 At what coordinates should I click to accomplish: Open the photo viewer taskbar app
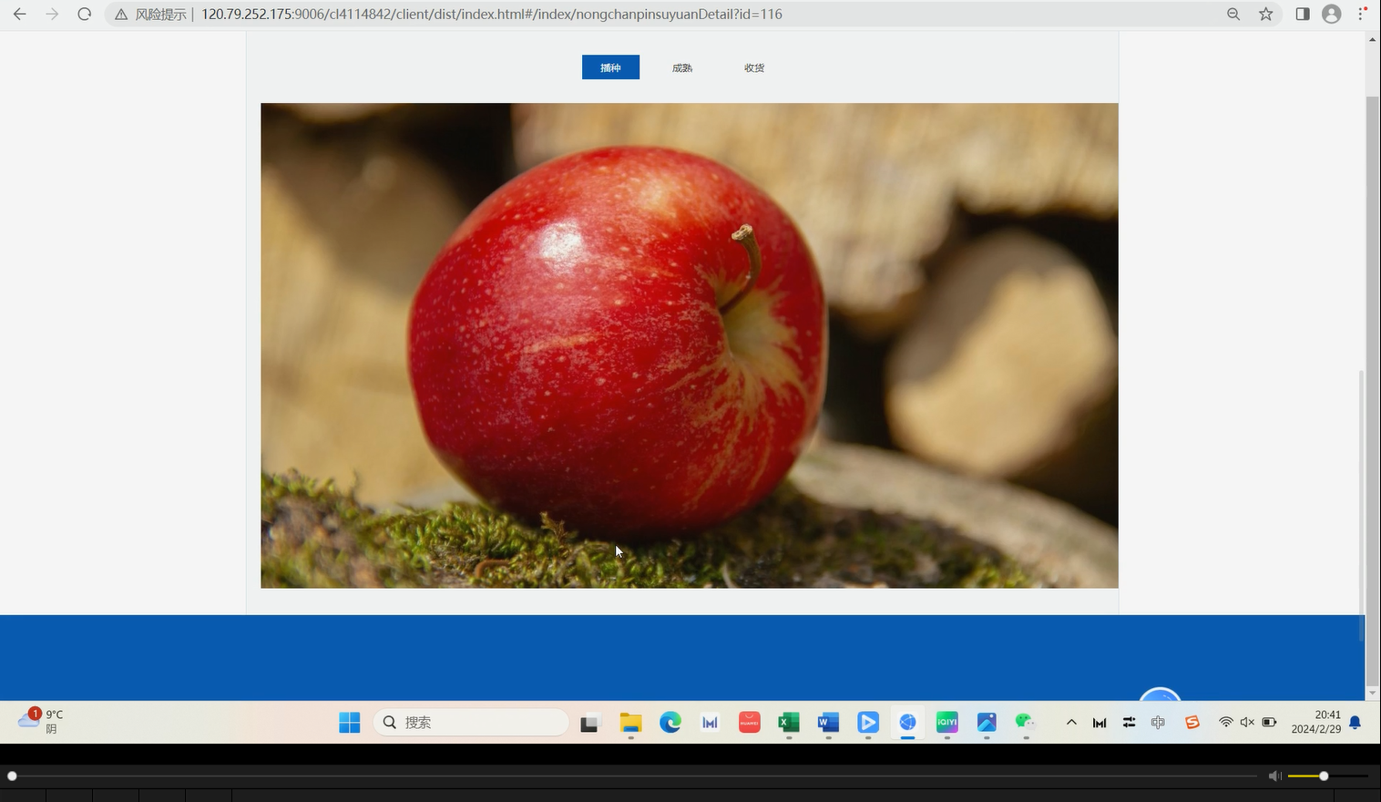pyautogui.click(x=987, y=723)
